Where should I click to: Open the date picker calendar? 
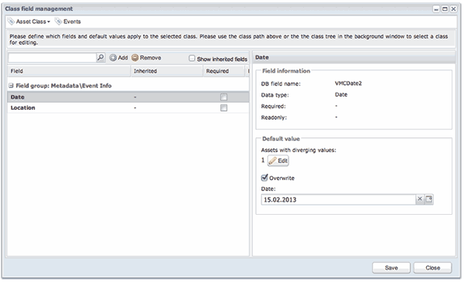tap(428, 199)
